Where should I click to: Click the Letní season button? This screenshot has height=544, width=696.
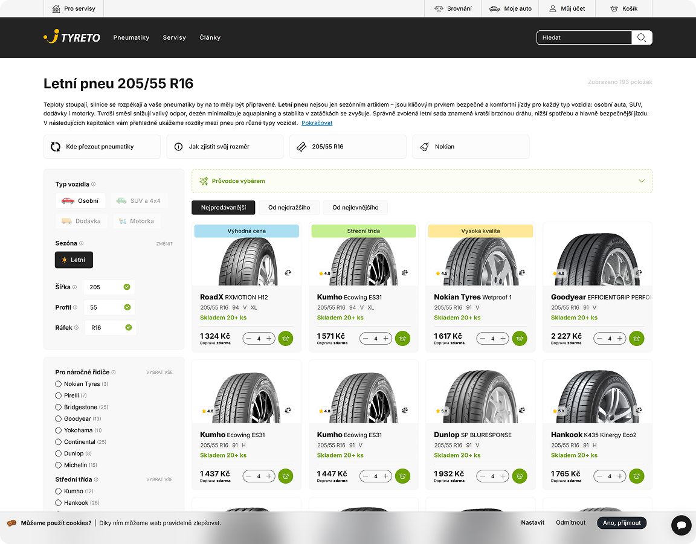74,260
